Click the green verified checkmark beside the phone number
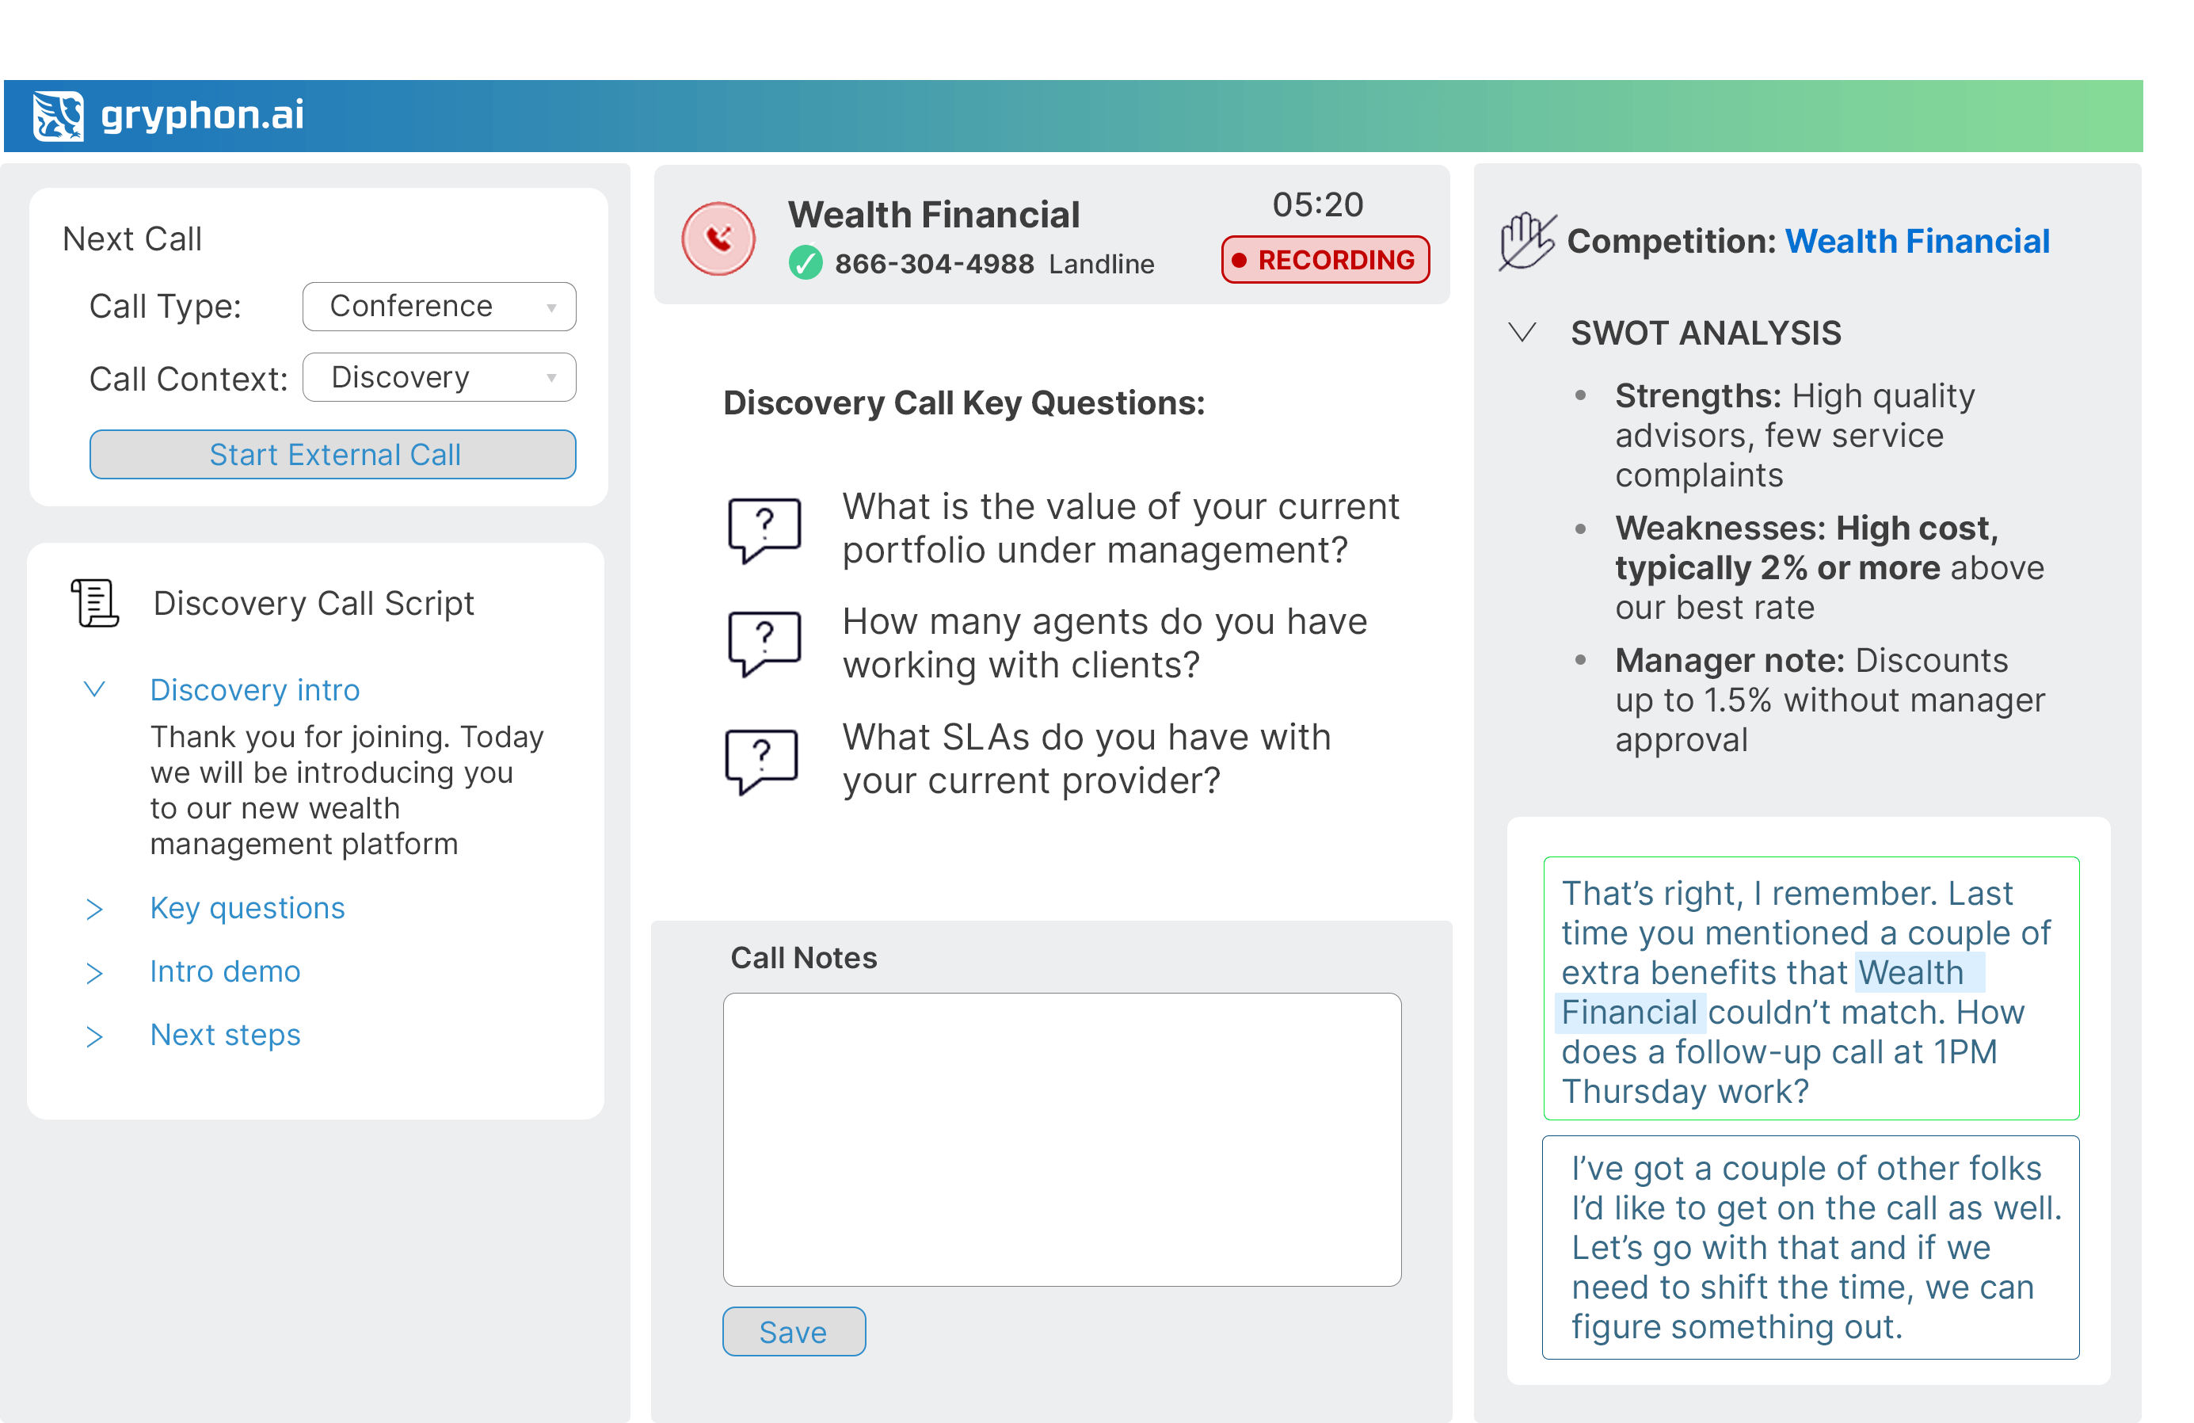2194x1423 pixels. [x=806, y=263]
